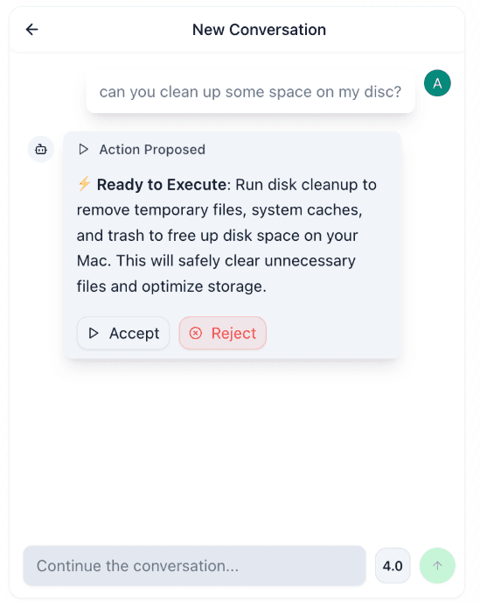
Task: Click the "Action Proposed" header label
Action: pyautogui.click(x=152, y=150)
